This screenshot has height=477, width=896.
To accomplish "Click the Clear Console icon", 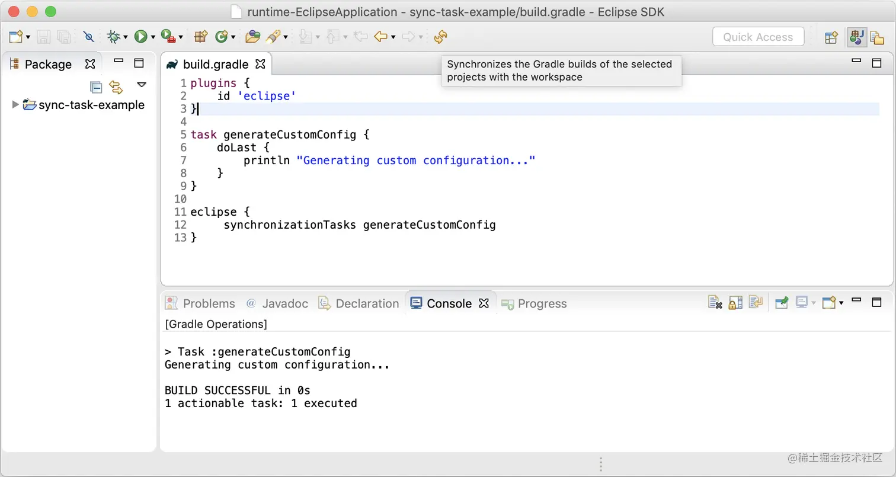I will tap(715, 303).
